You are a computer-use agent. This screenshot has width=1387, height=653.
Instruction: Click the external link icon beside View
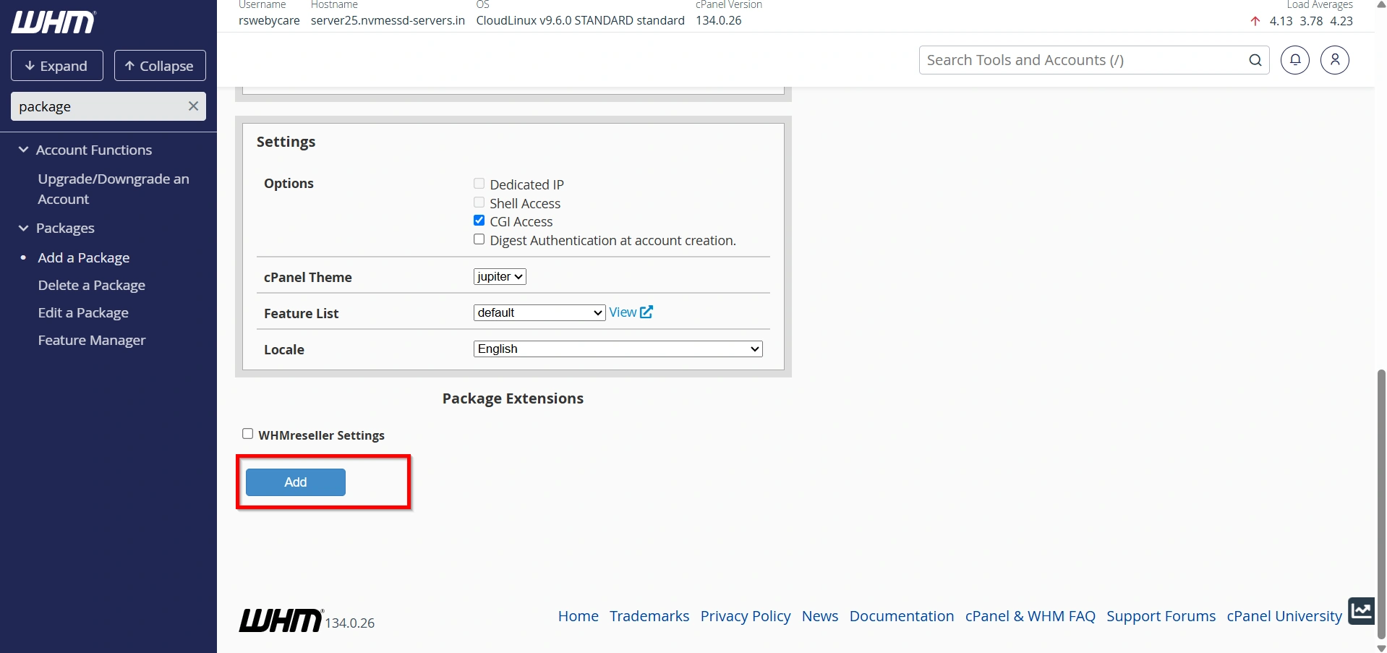point(646,312)
